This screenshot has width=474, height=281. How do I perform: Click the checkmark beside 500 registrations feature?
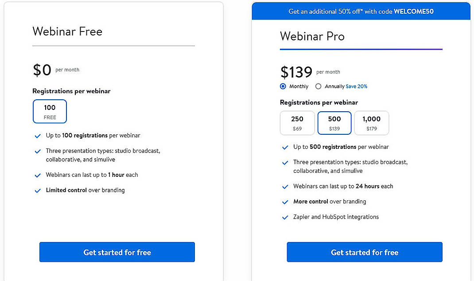coord(285,147)
